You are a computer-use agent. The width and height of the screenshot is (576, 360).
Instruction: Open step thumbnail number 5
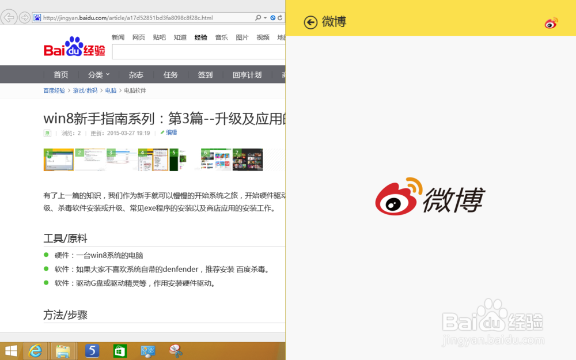[x=184, y=160]
